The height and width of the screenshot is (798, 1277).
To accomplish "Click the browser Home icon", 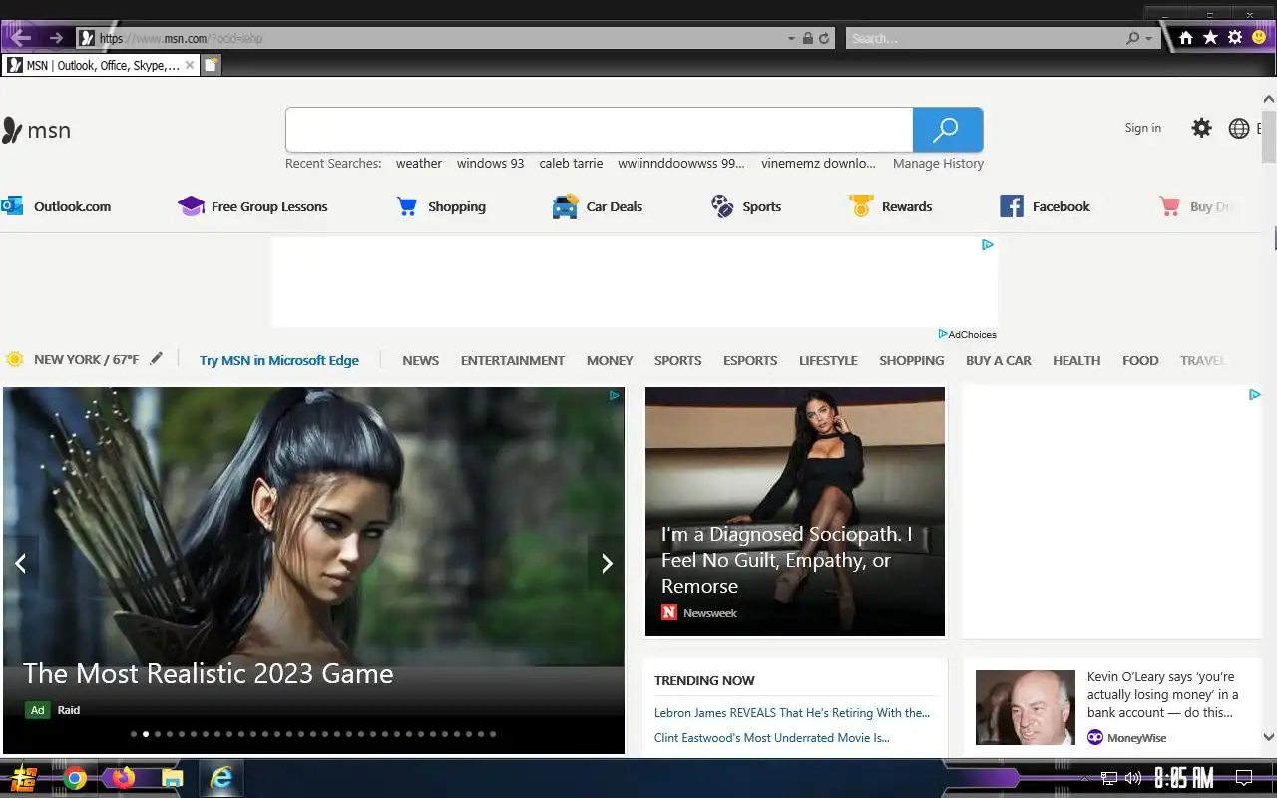I will tap(1186, 37).
